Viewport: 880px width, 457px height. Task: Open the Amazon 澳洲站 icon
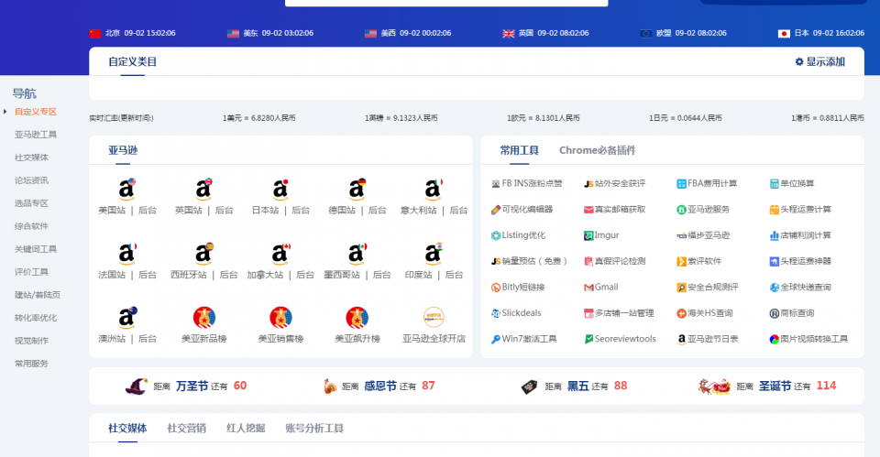point(126,318)
